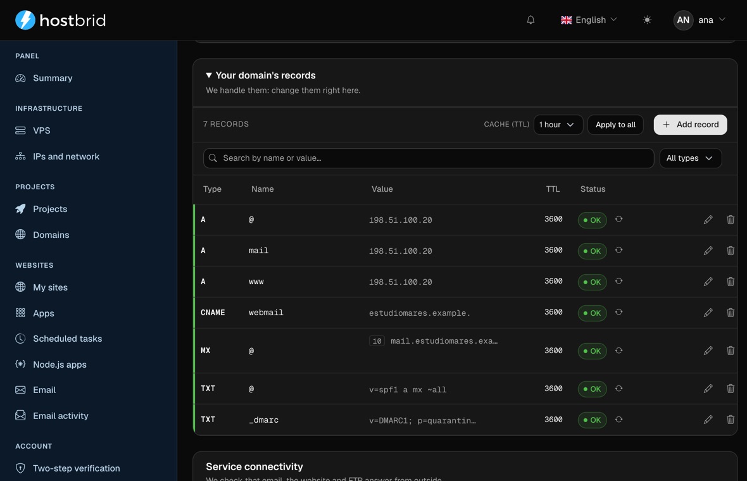
Task: Open the notifications bell
Action: click(x=530, y=20)
